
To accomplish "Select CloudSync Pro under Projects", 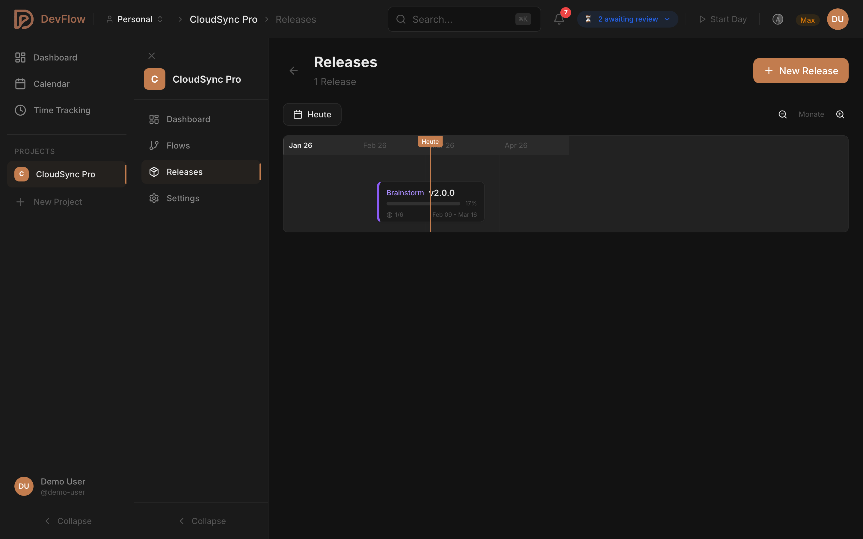I will point(65,174).
